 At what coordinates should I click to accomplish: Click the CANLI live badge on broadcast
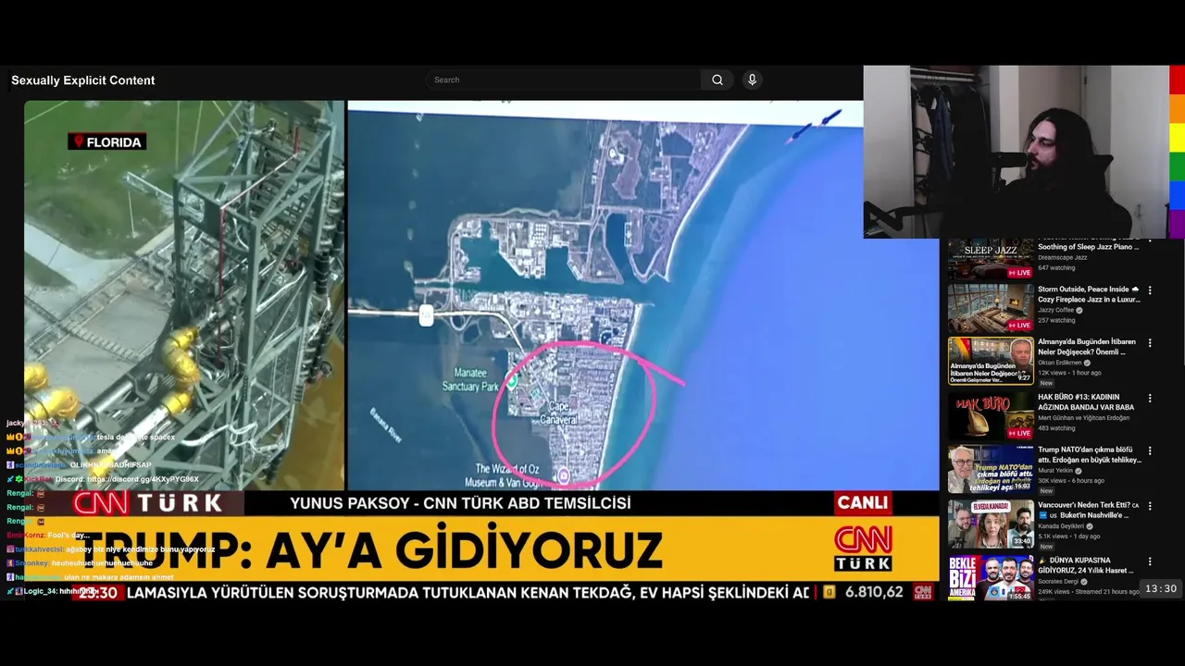coord(863,502)
